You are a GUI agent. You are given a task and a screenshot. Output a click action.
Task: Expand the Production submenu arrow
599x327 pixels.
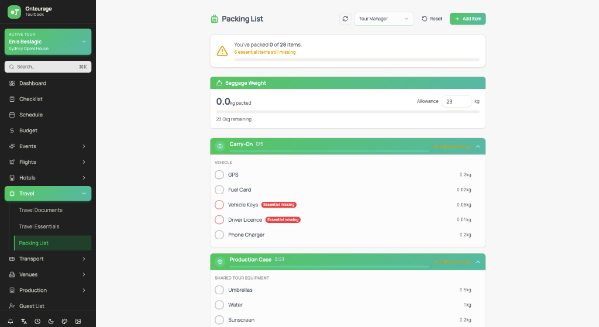point(84,290)
